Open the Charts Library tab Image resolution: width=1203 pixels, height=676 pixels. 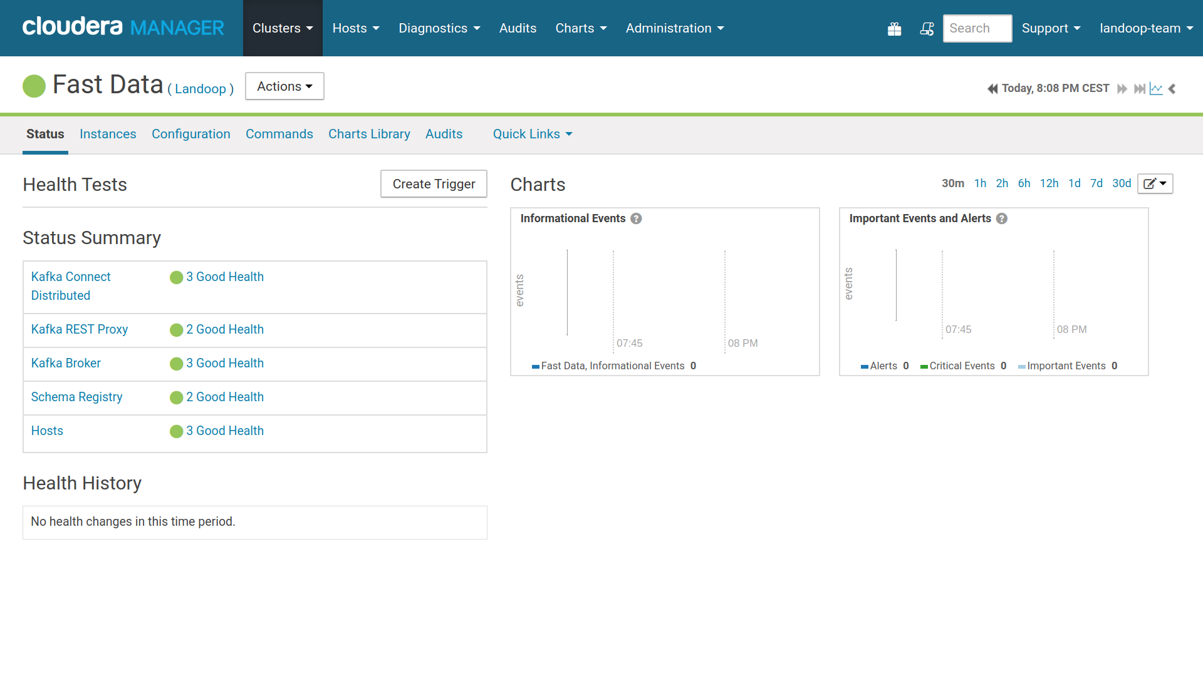tap(369, 134)
